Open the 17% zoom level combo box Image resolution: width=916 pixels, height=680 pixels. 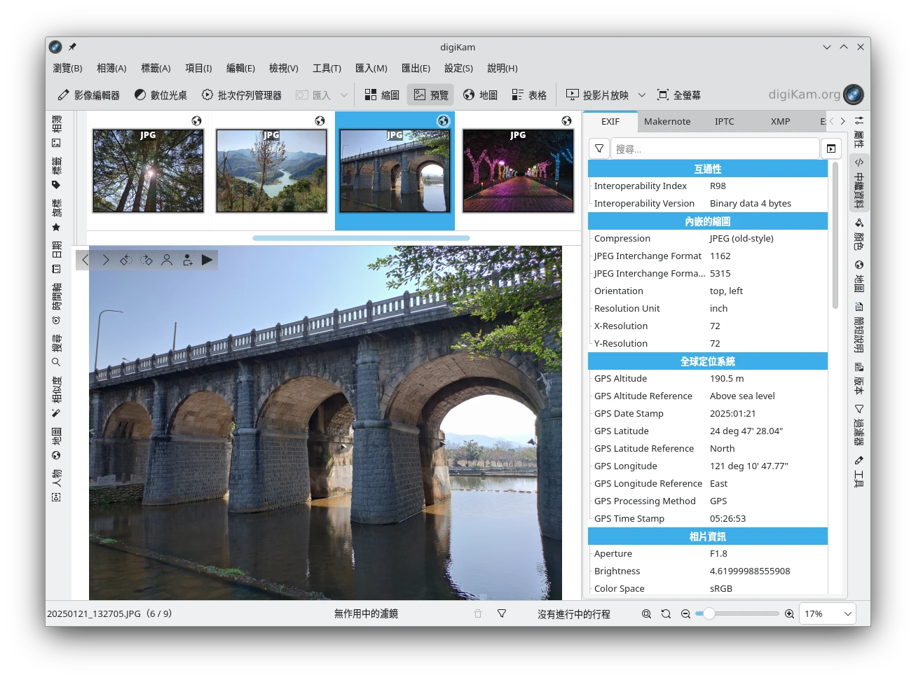828,614
